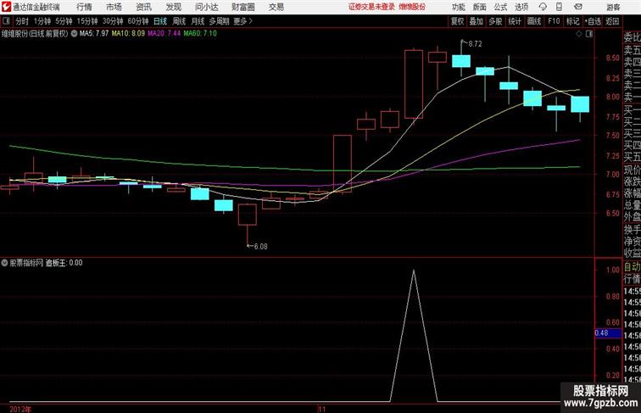Open the 资讯 menu
The image size is (641, 413).
pos(143,7)
